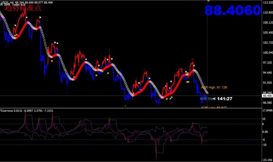Click the 86.560 price axis value
Image resolution: width=273 pixels, height=162 pixels.
click(267, 103)
